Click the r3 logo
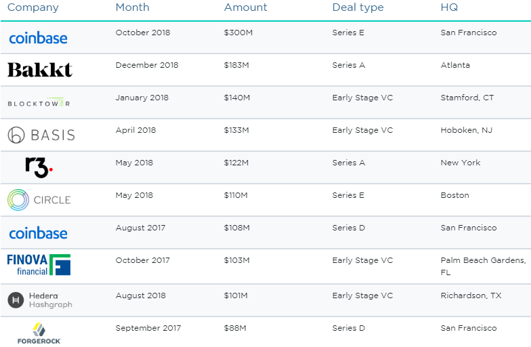 pos(39,167)
